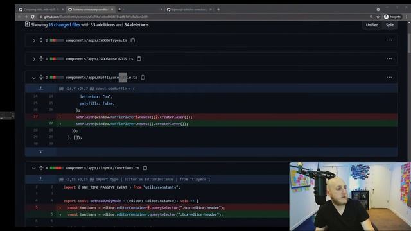Collapse the TinyMCE/functions.ts file diff
Image resolution: width=411 pixels, height=231 pixels.
34,168
